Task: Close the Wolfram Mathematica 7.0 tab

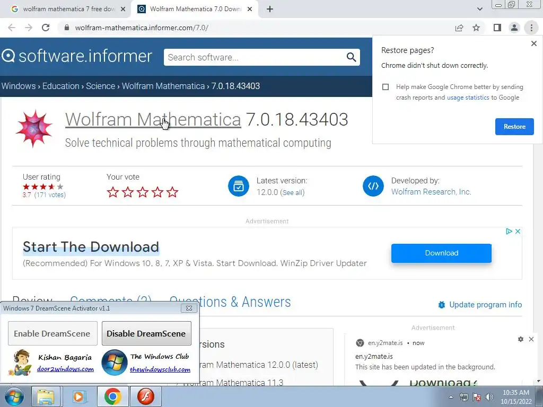Action: pyautogui.click(x=250, y=9)
